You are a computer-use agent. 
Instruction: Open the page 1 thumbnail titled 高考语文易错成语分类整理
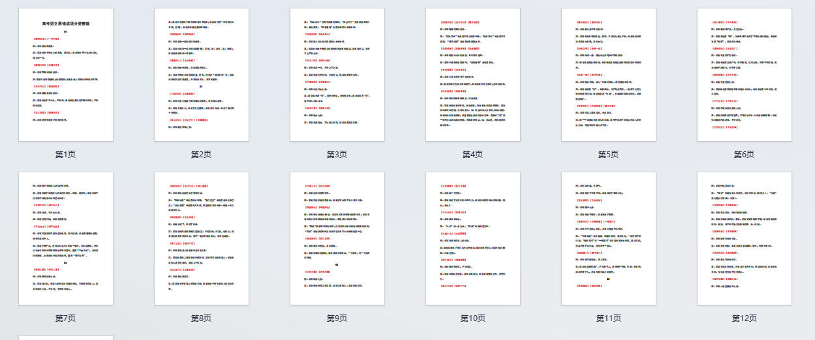pyautogui.click(x=65, y=74)
